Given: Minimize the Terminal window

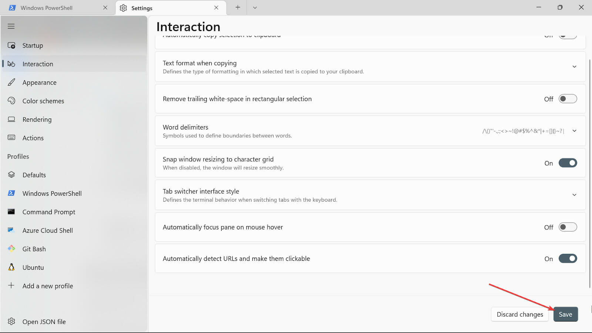Looking at the screenshot, I should point(539,7).
